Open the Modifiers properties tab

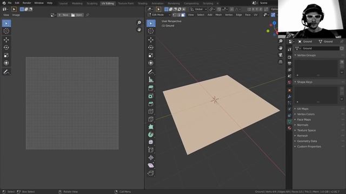290,96
